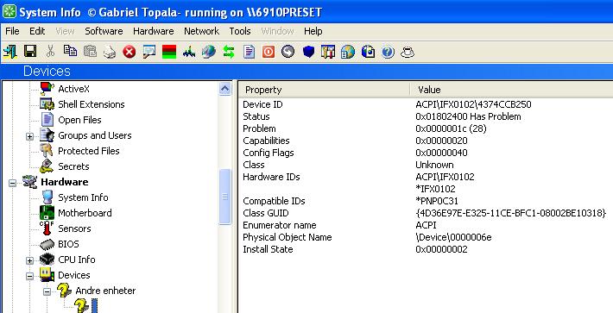Select System Info under Hardware
The width and height of the screenshot is (613, 313).
[x=83, y=197]
